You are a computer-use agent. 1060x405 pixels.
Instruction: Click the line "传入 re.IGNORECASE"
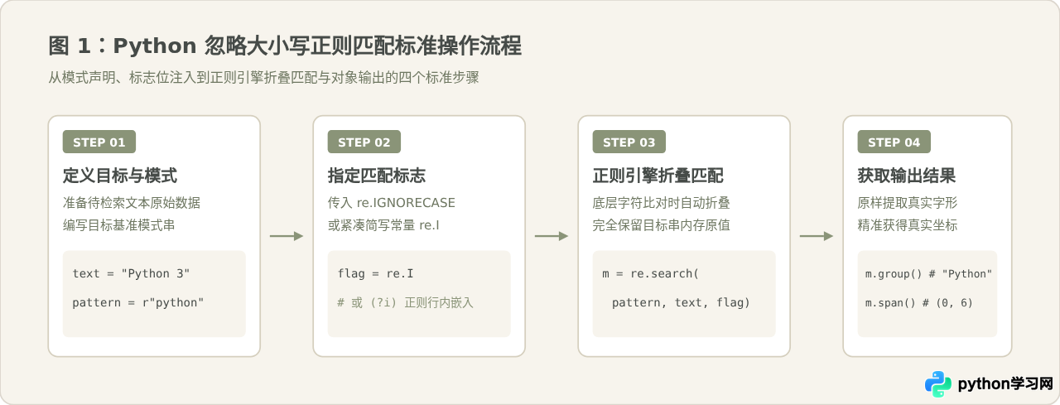[x=392, y=203]
